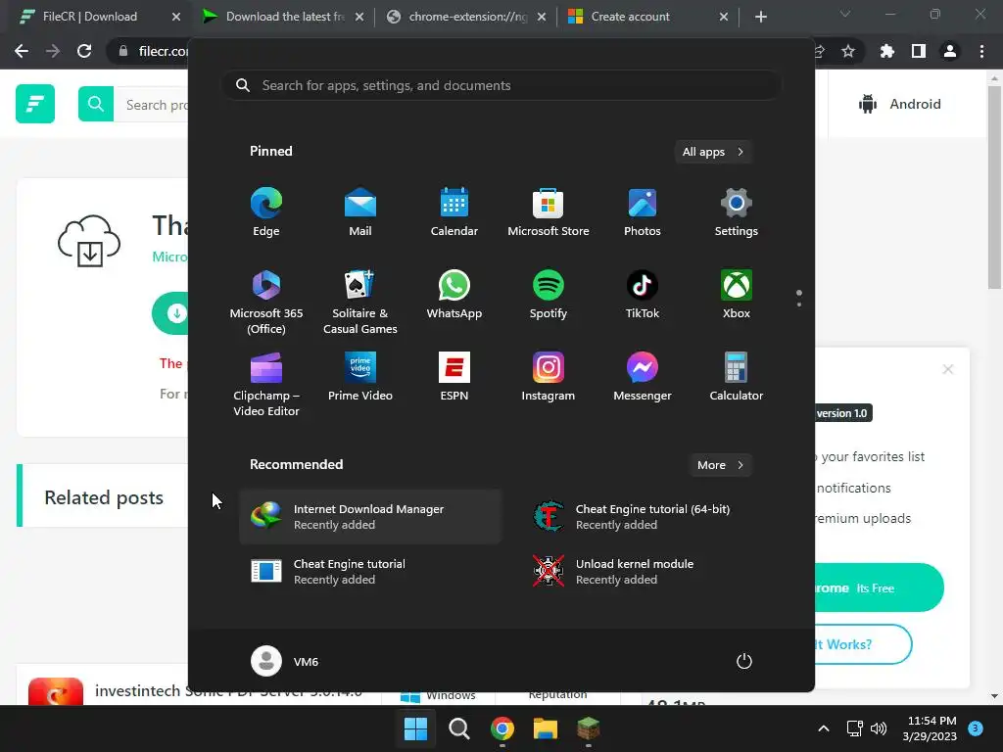Launch the Photos app
This screenshot has width=1003, height=752.
[x=643, y=212]
